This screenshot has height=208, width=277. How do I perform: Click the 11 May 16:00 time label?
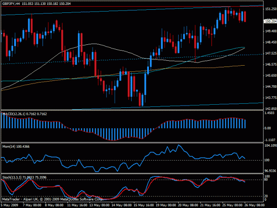coord(77,205)
